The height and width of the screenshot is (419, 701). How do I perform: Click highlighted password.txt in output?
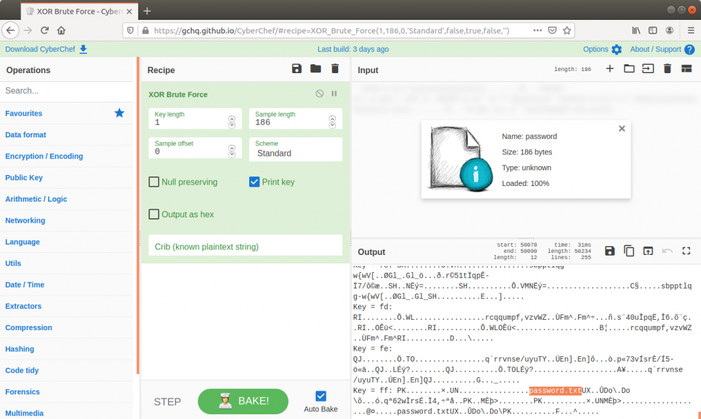pyautogui.click(x=555, y=390)
